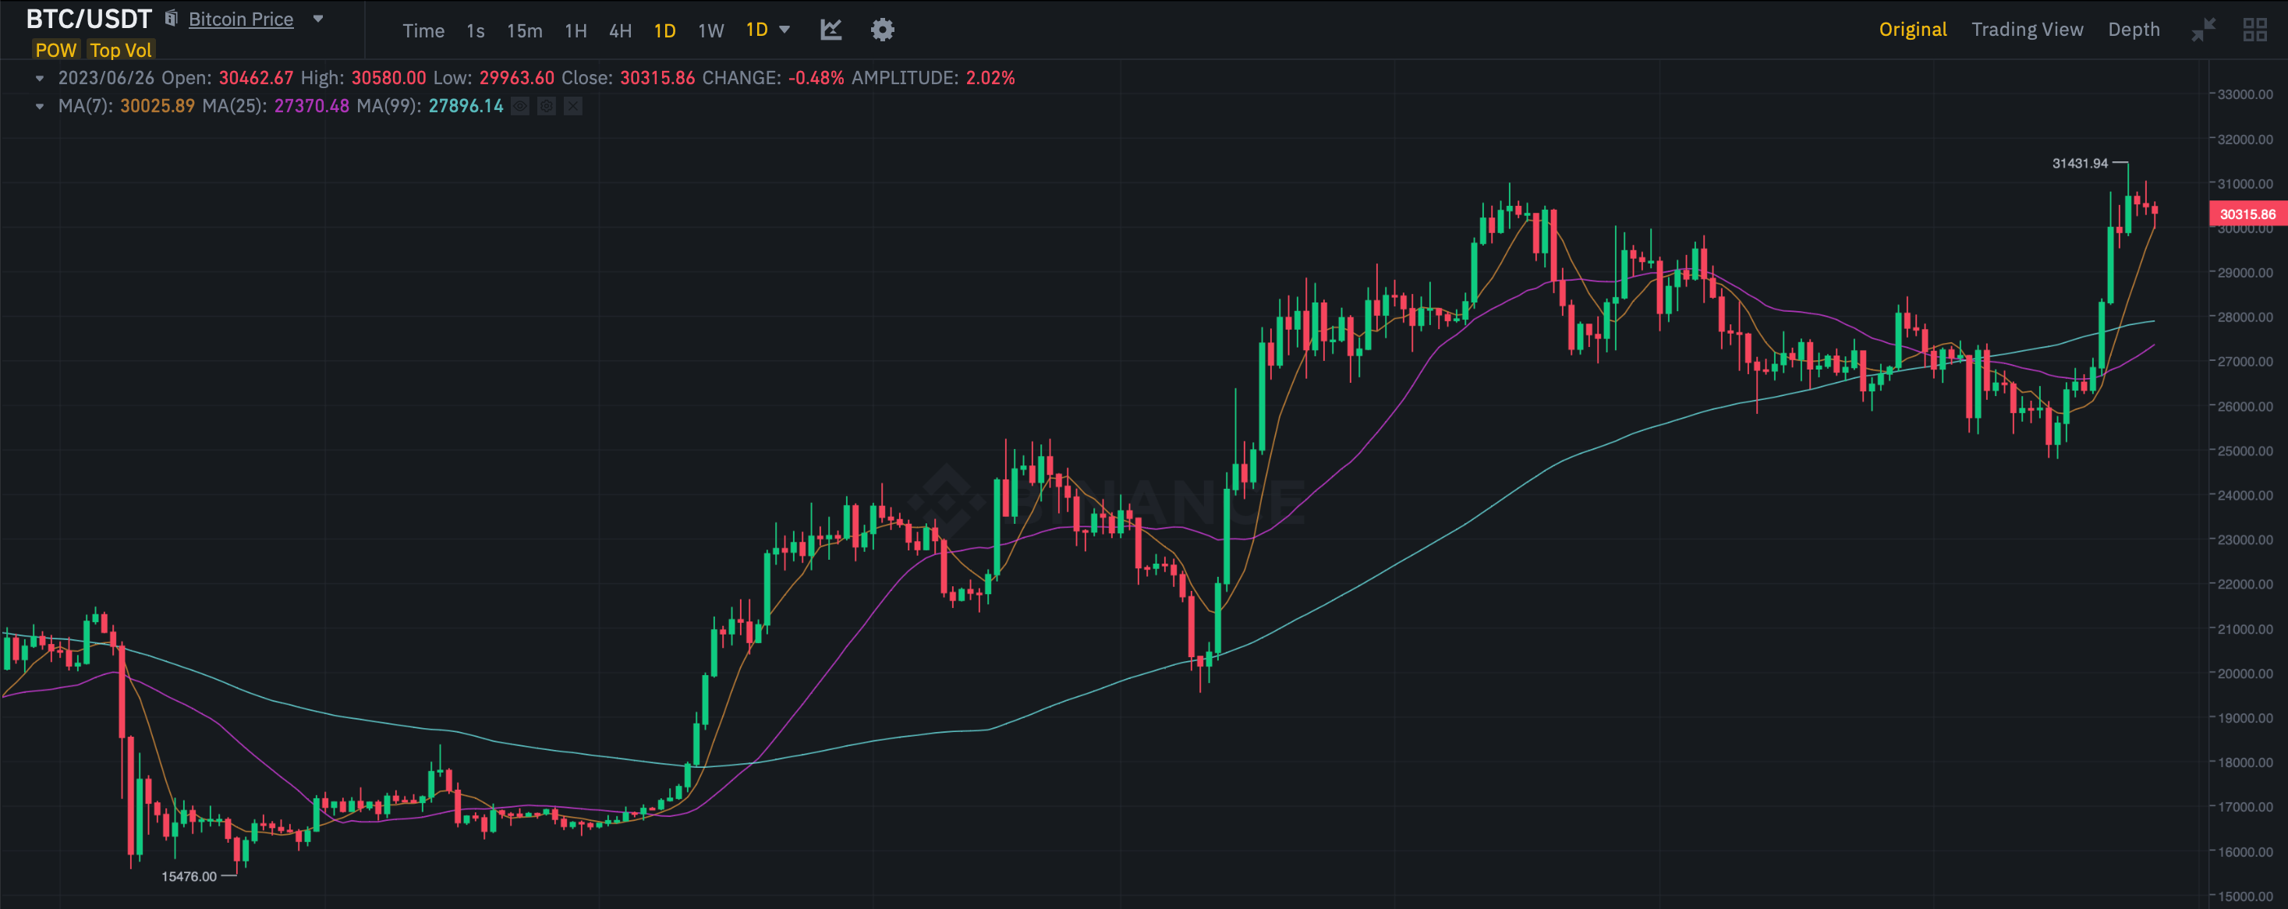Select the 4H timeframe

(x=620, y=31)
